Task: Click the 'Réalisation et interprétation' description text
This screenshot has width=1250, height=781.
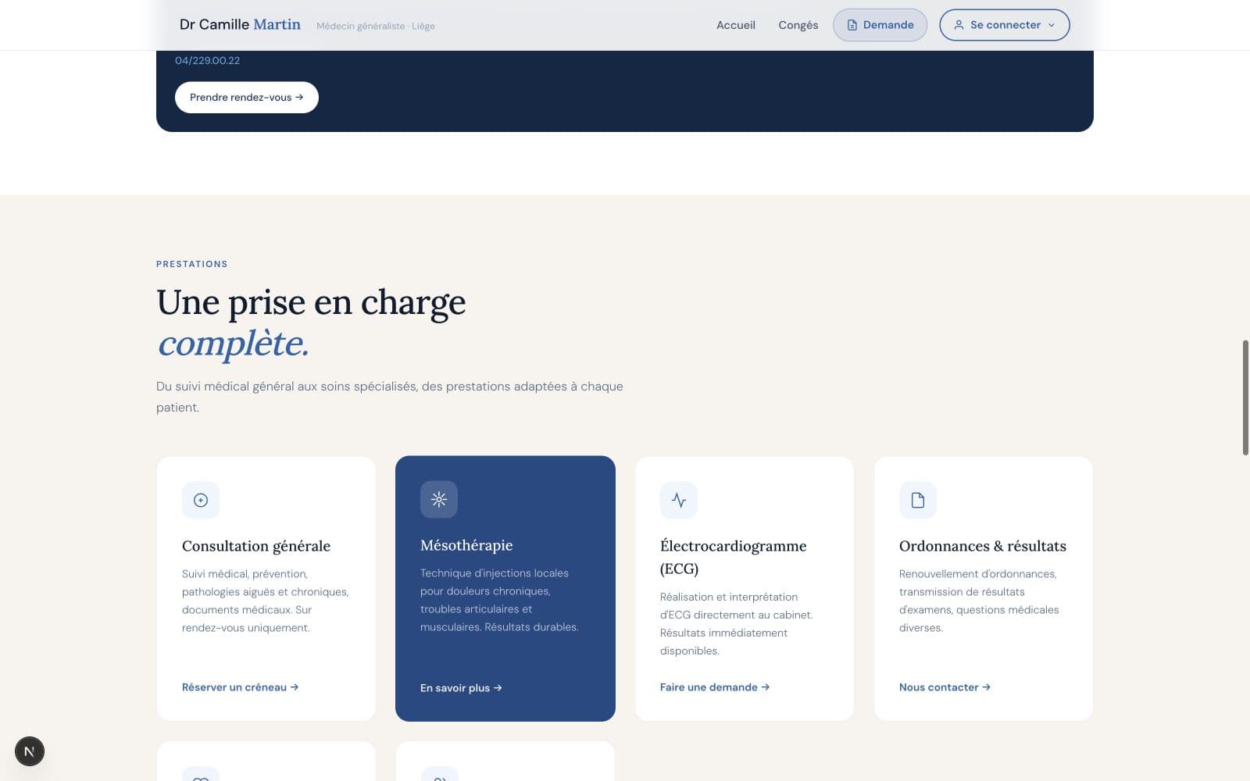Action: [737, 624]
